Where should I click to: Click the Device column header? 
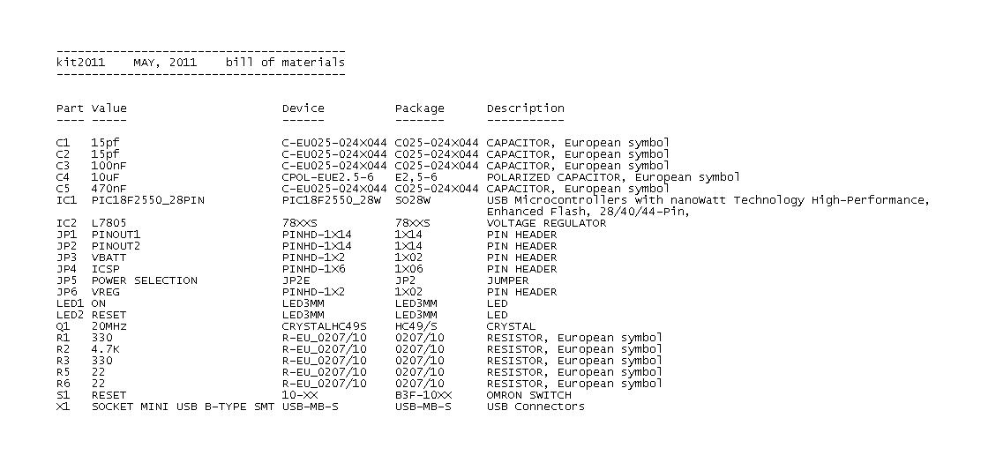point(303,108)
